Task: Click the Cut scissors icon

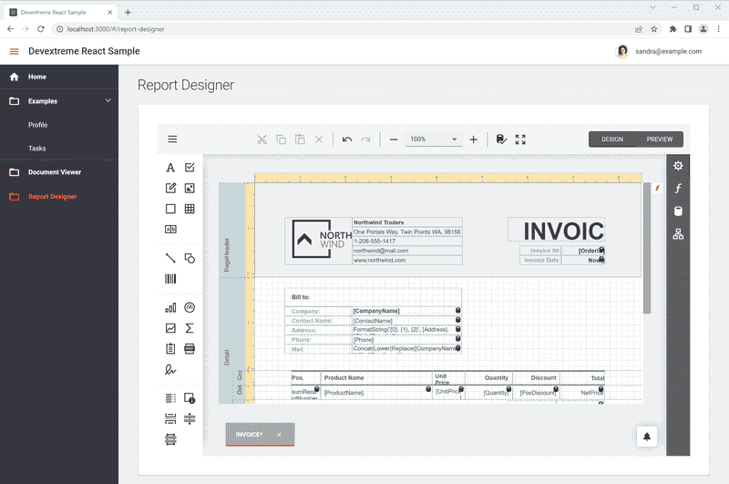Action: 262,139
